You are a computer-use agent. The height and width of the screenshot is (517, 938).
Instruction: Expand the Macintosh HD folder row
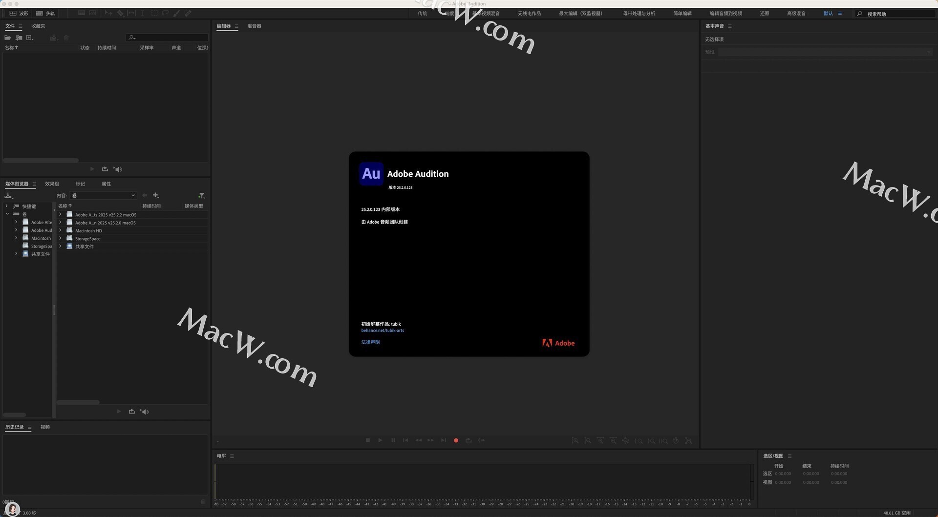[x=60, y=230]
